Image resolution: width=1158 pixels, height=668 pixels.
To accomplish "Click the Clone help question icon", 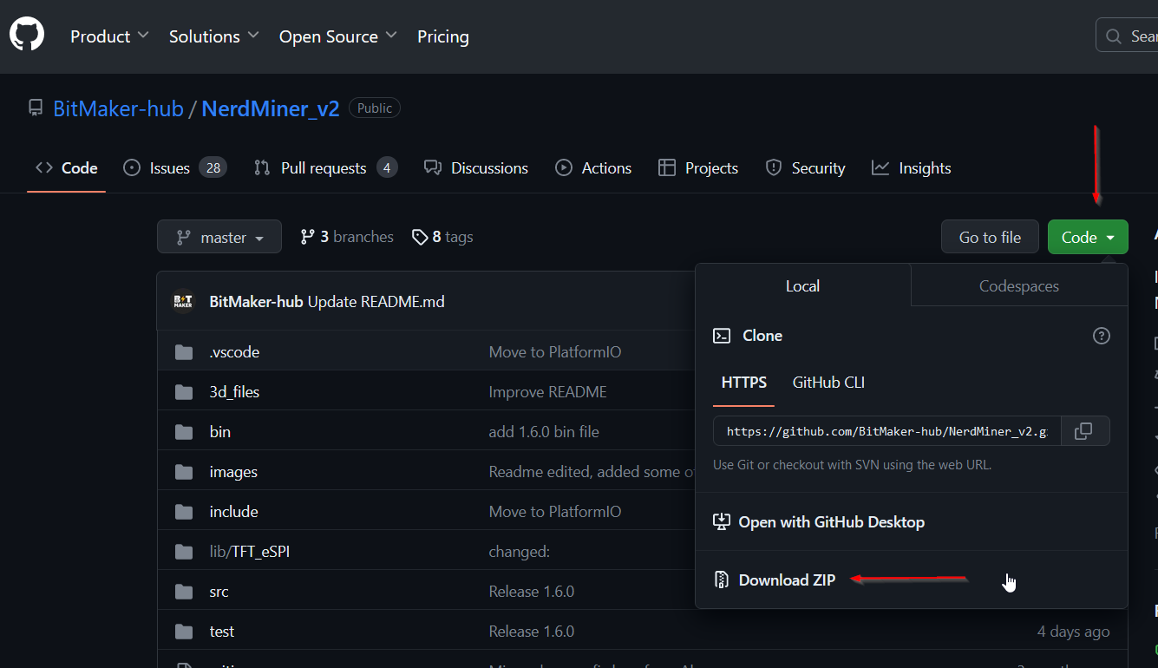I will pyautogui.click(x=1102, y=336).
